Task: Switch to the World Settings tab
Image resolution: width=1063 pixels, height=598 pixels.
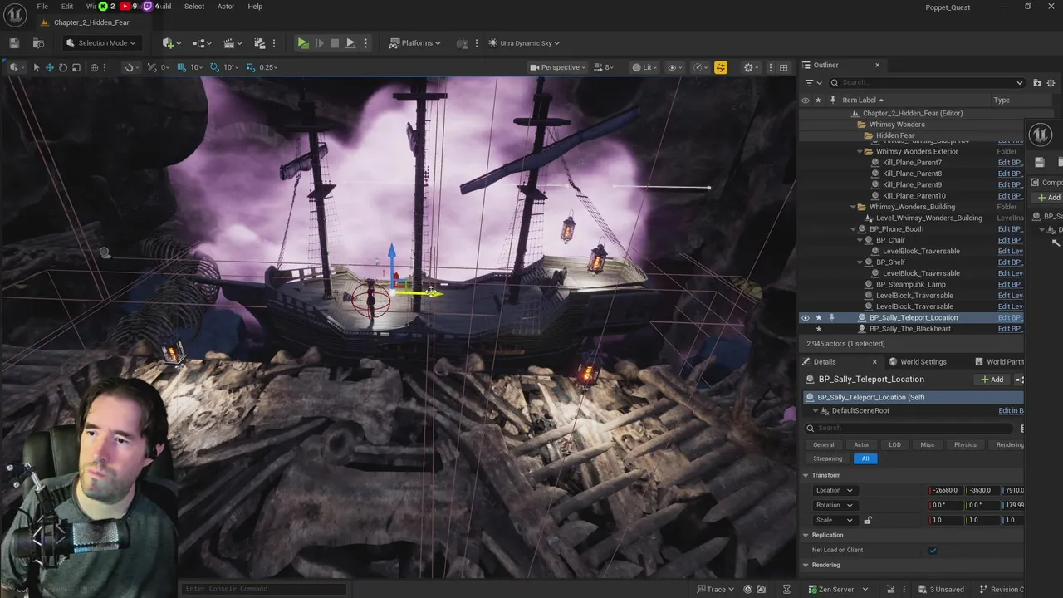Action: [918, 362]
